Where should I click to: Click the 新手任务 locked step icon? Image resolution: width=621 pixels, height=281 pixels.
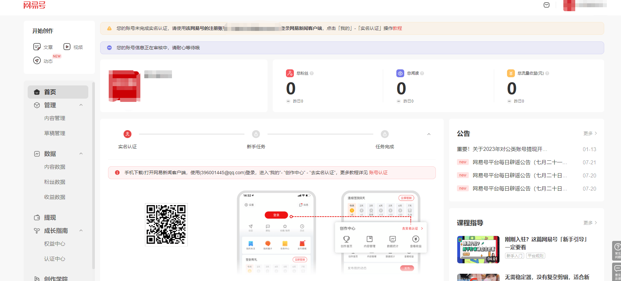point(256,134)
